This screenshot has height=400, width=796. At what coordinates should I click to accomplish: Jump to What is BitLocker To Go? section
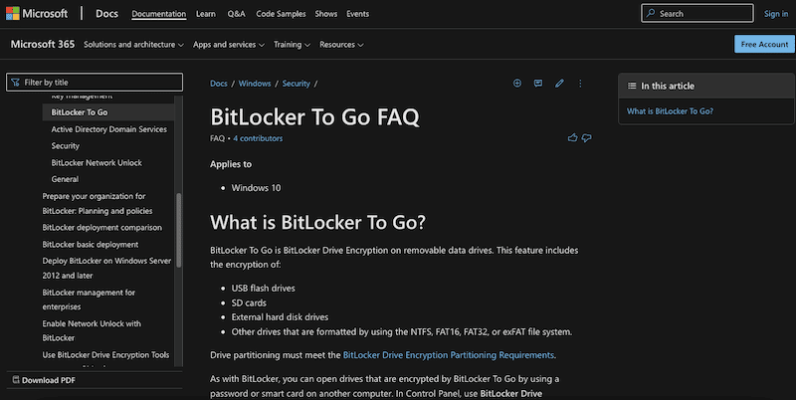point(670,111)
